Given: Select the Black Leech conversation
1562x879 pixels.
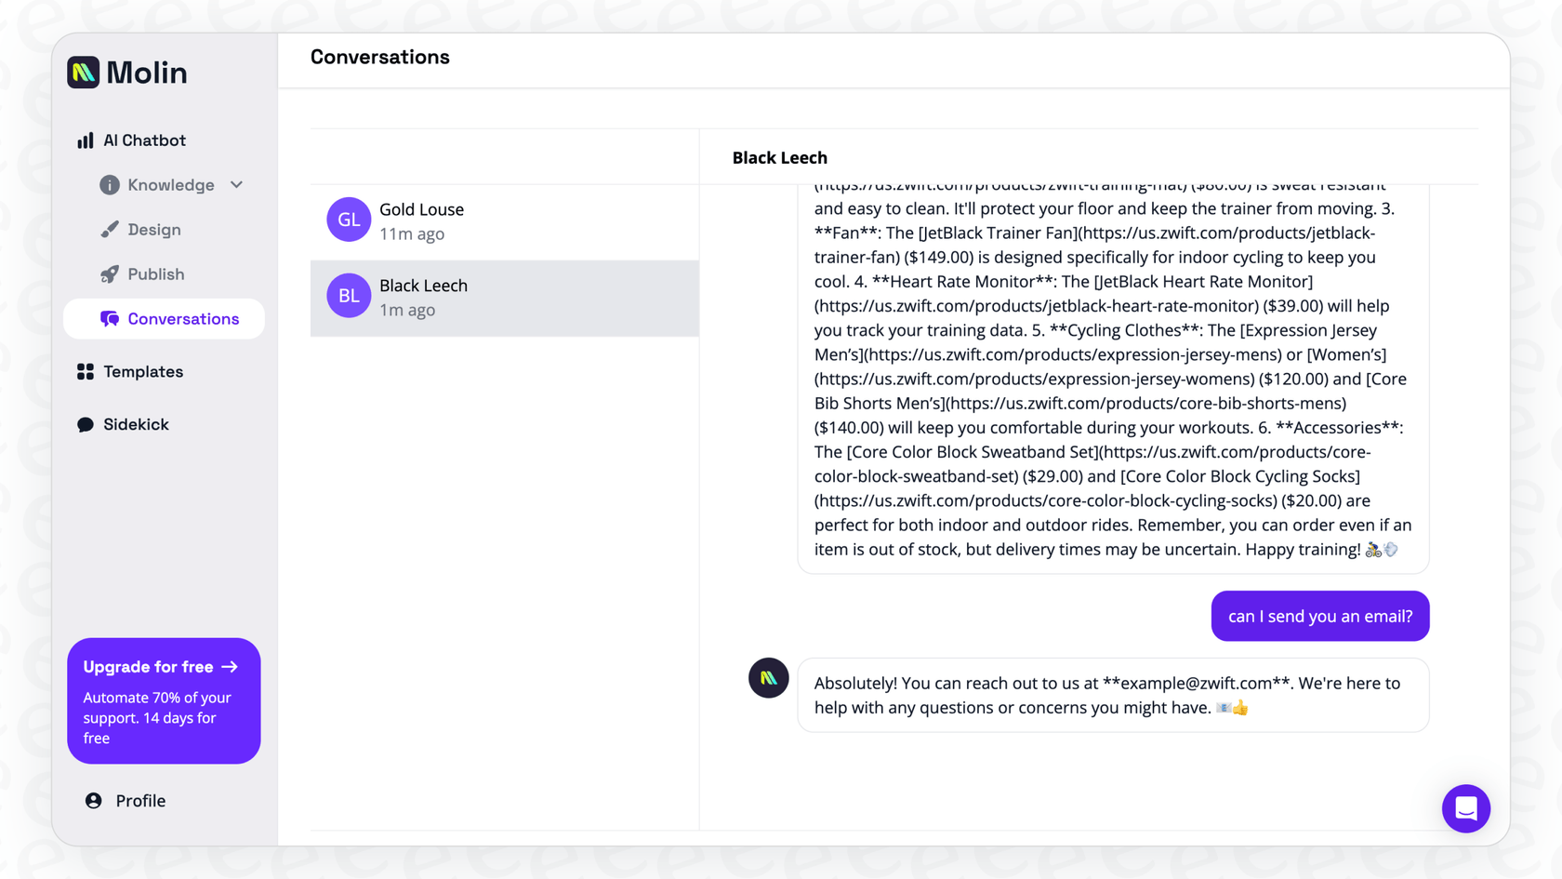Looking at the screenshot, I should [504, 298].
